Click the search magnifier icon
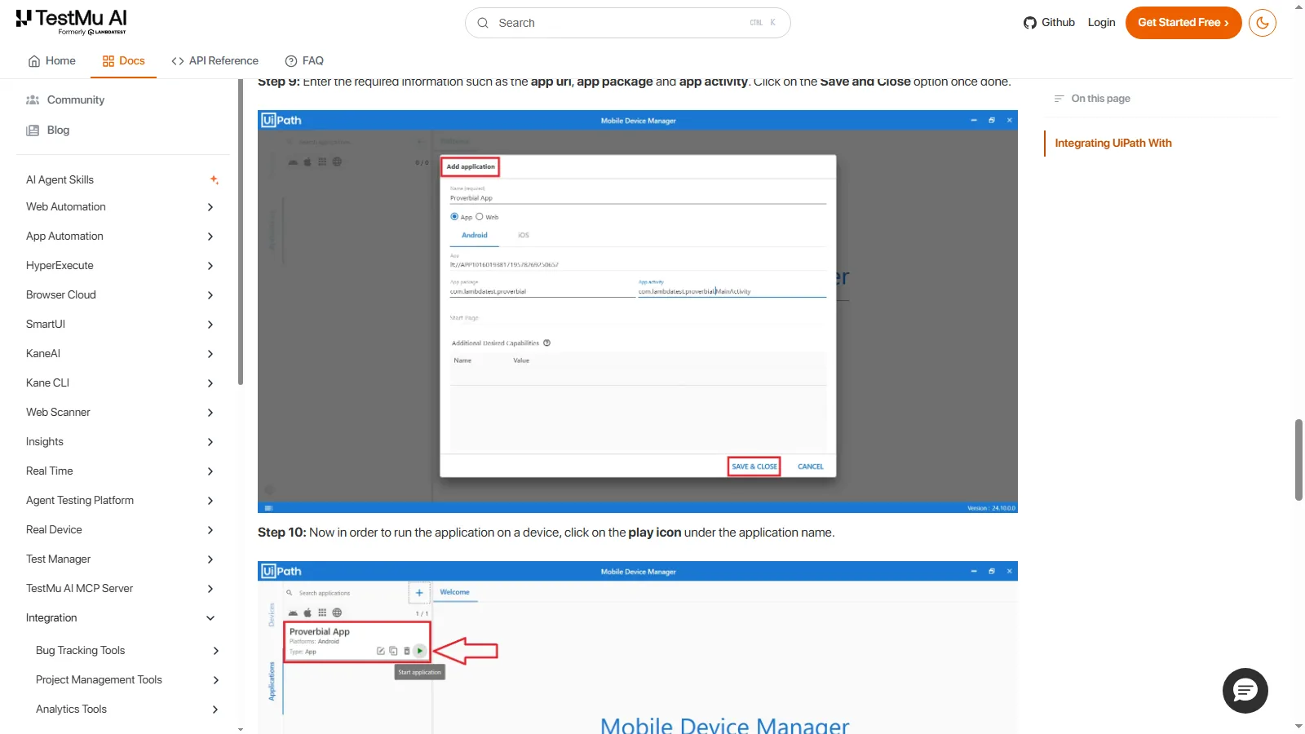The image size is (1305, 734). coord(483,23)
